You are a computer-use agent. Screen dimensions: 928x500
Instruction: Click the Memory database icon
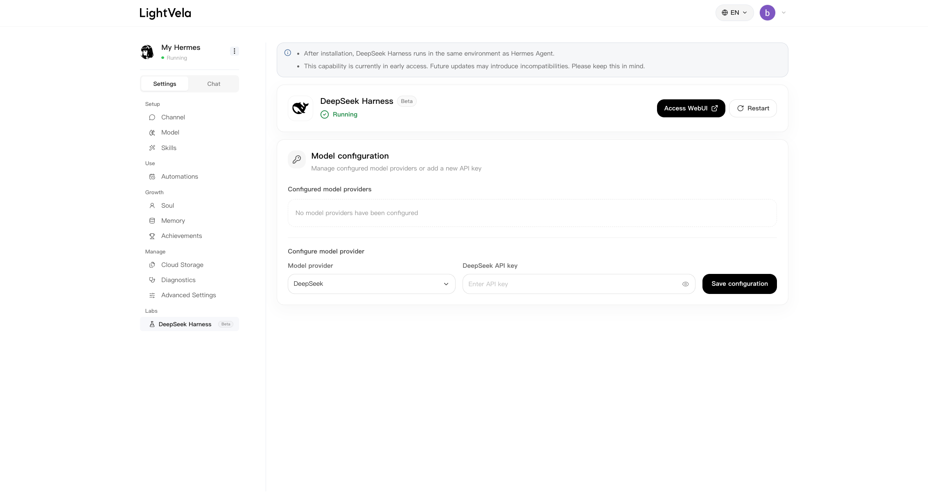pos(152,221)
